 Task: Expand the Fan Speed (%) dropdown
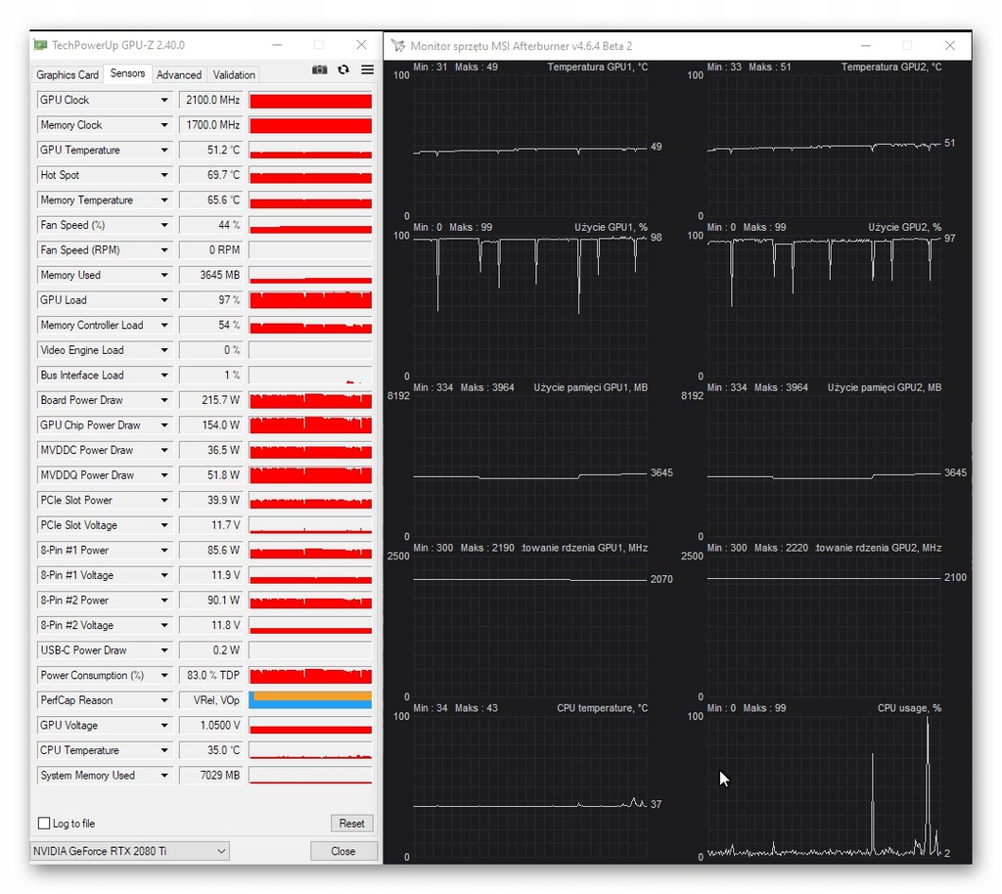(164, 225)
